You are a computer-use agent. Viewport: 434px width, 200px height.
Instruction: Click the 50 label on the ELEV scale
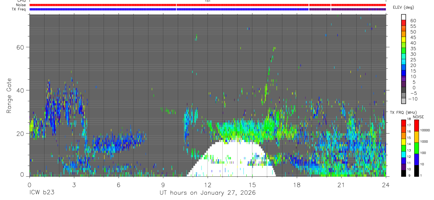click(412, 32)
